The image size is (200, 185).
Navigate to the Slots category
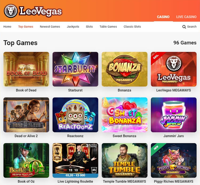[x=89, y=27]
